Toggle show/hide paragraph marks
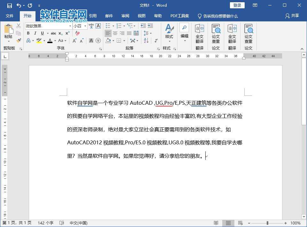307x227 pixels. pos(156,41)
